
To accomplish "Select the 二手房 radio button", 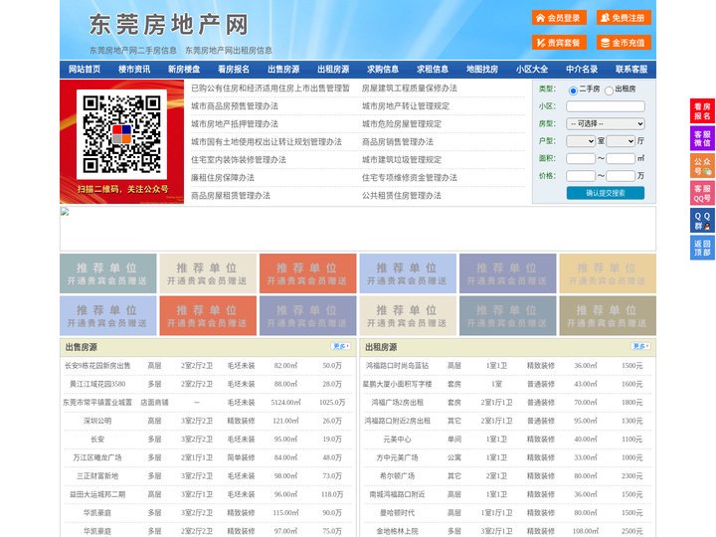I will click(573, 90).
